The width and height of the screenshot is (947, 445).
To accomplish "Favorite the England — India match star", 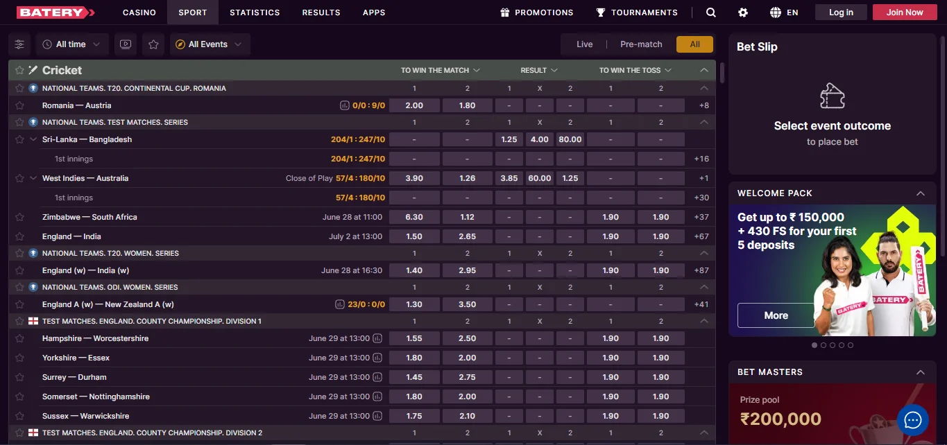I will (x=19, y=237).
